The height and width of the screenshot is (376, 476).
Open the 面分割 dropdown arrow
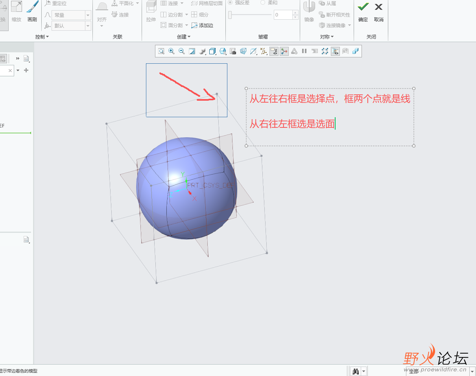[x=186, y=25]
